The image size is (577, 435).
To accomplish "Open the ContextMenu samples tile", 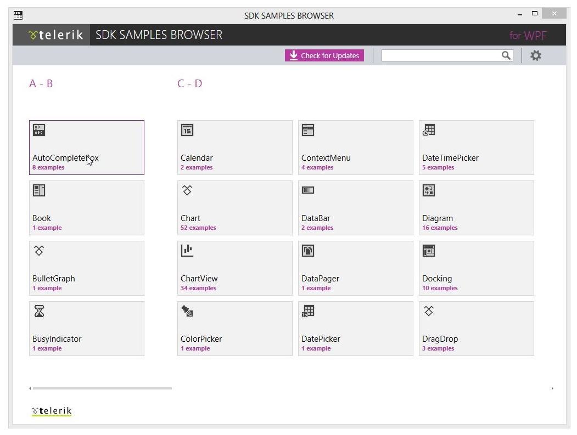I will [x=355, y=148].
